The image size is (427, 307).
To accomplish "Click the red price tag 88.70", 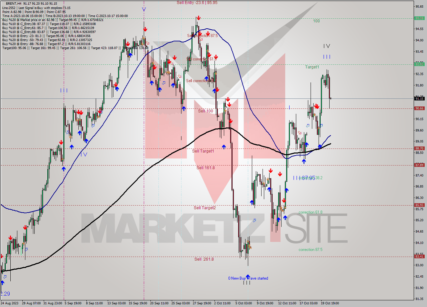I will (x=419, y=148).
